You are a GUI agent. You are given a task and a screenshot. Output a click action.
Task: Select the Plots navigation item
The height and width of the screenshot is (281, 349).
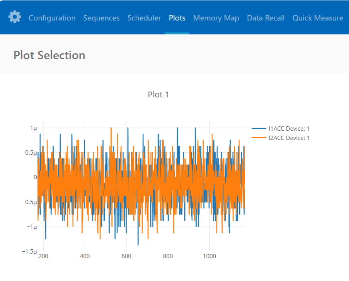[x=177, y=18]
